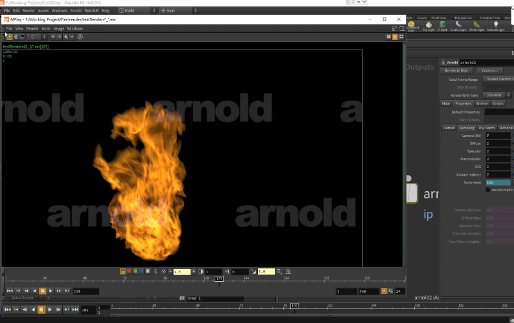Toggle the Autobump checkbox
514x323 pixels.
[488, 191]
